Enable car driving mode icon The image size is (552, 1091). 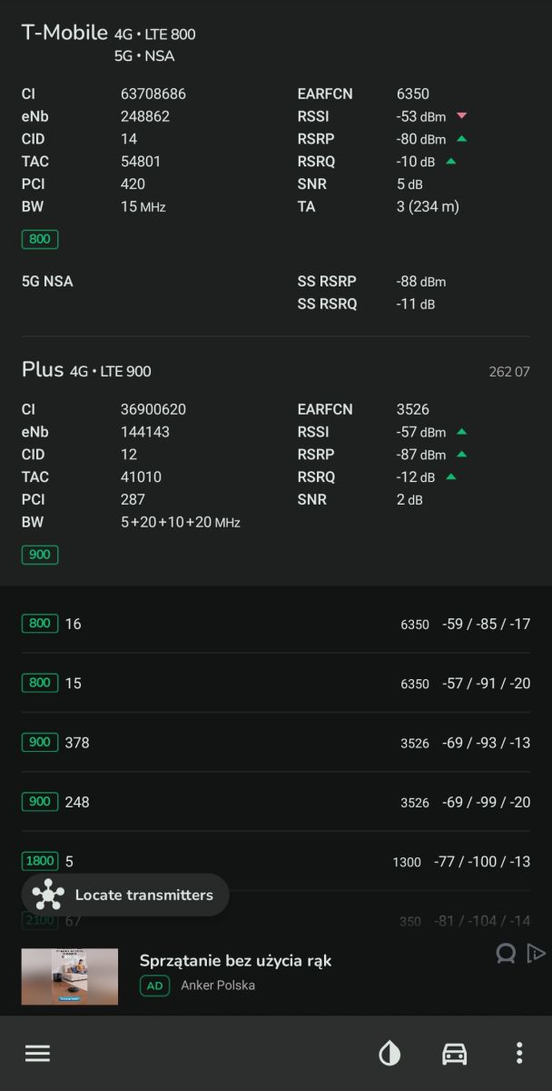pyautogui.click(x=454, y=1053)
